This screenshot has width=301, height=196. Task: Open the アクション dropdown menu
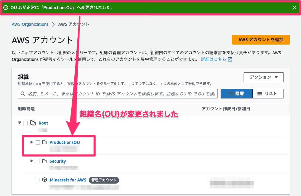264,77
